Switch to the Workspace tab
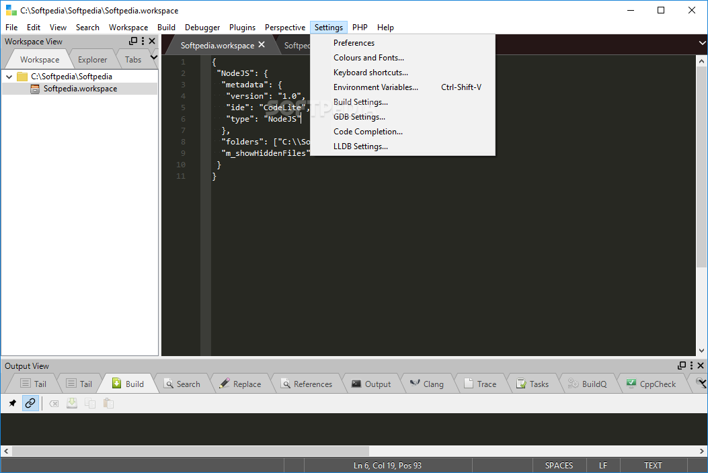The image size is (708, 473). pyautogui.click(x=40, y=60)
